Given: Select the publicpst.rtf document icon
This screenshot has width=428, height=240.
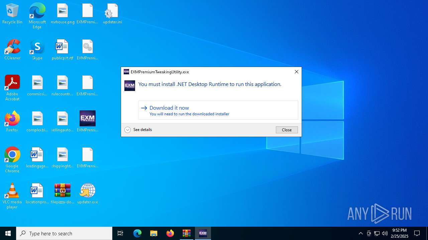Looking at the screenshot, I should click(x=63, y=50).
